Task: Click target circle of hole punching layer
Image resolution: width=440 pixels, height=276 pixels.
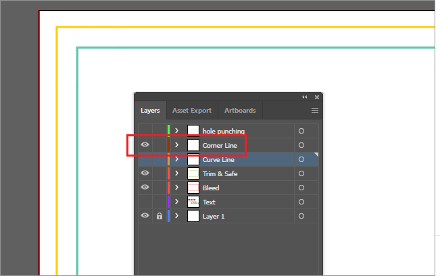Action: pos(301,131)
